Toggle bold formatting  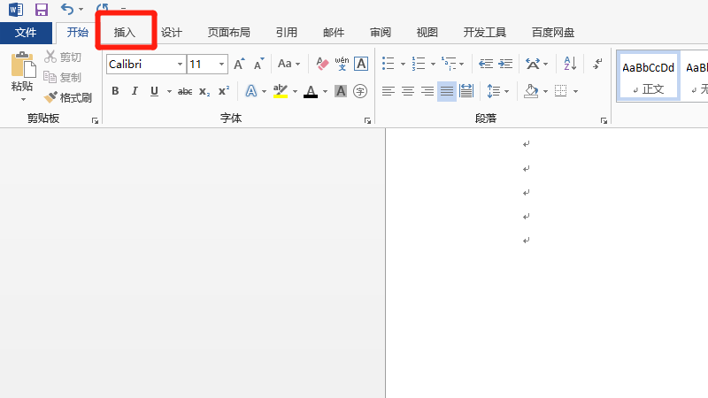click(x=115, y=91)
